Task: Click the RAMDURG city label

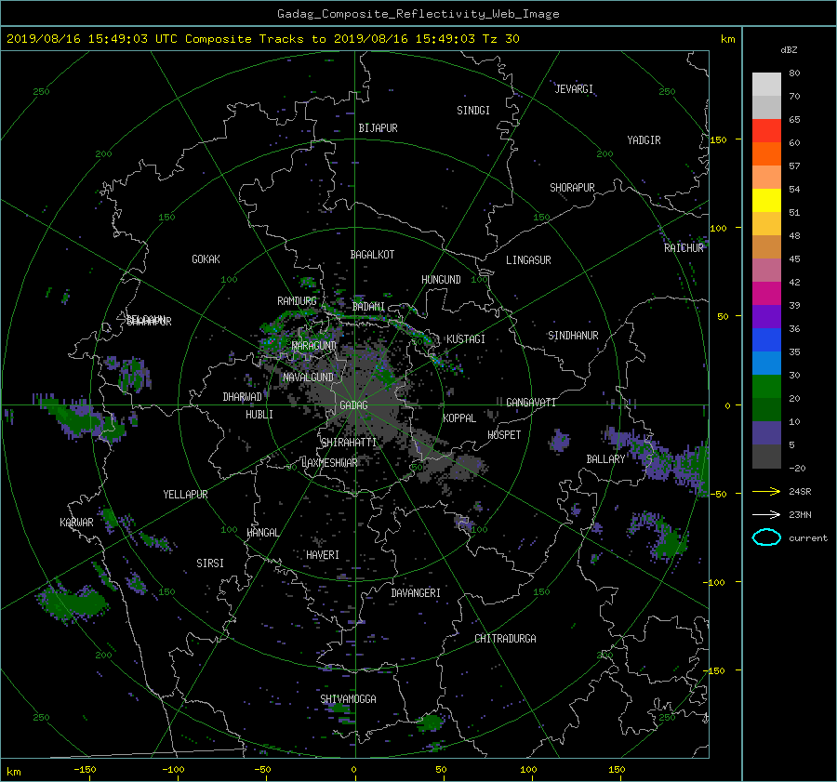Action: (297, 301)
